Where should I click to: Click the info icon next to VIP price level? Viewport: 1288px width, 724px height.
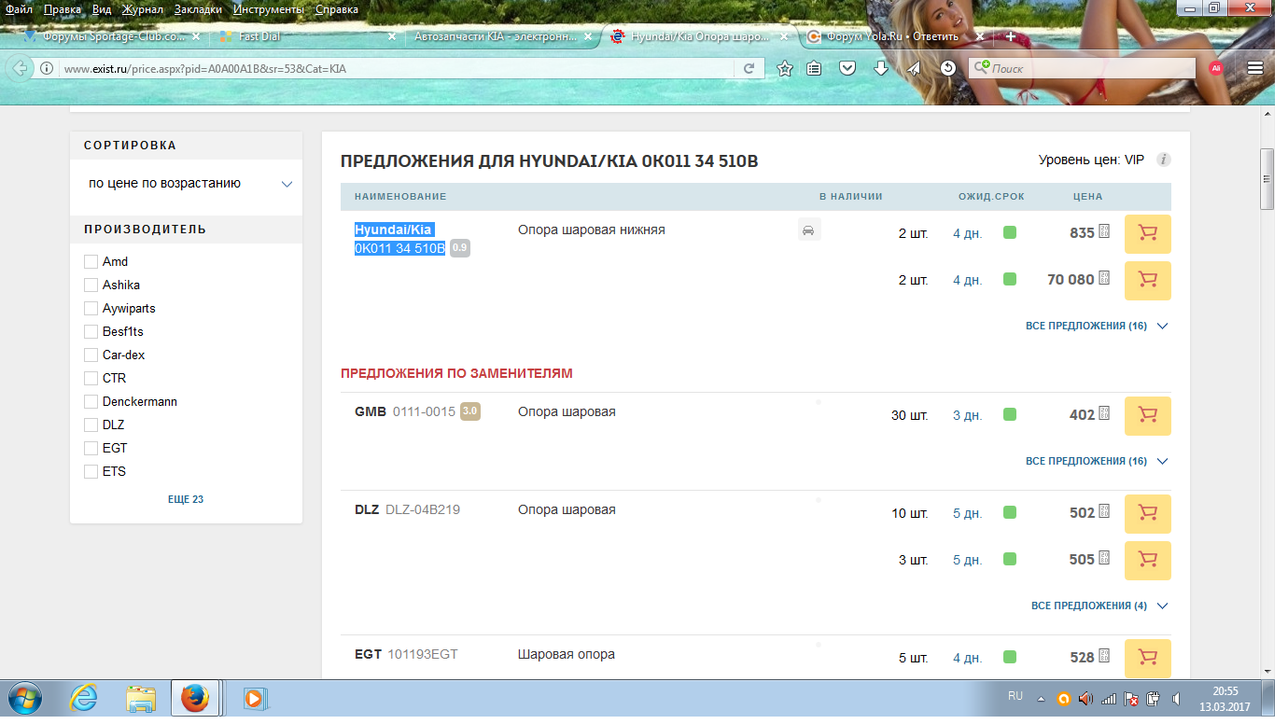(1163, 160)
